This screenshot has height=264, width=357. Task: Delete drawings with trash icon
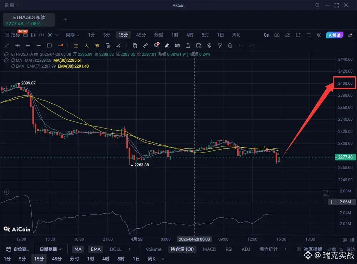(230, 46)
